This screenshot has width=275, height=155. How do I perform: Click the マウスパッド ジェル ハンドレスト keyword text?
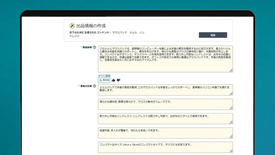click(x=107, y=34)
